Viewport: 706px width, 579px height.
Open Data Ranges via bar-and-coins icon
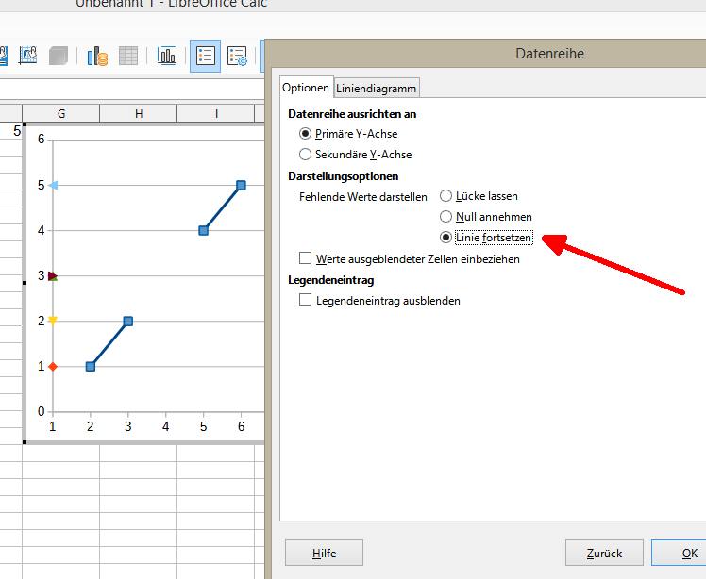click(97, 56)
